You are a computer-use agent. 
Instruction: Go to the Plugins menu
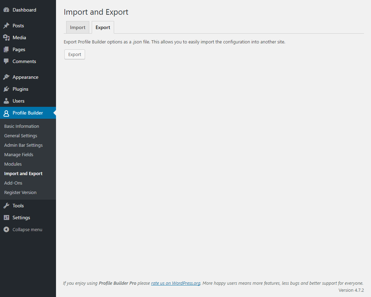[20, 89]
